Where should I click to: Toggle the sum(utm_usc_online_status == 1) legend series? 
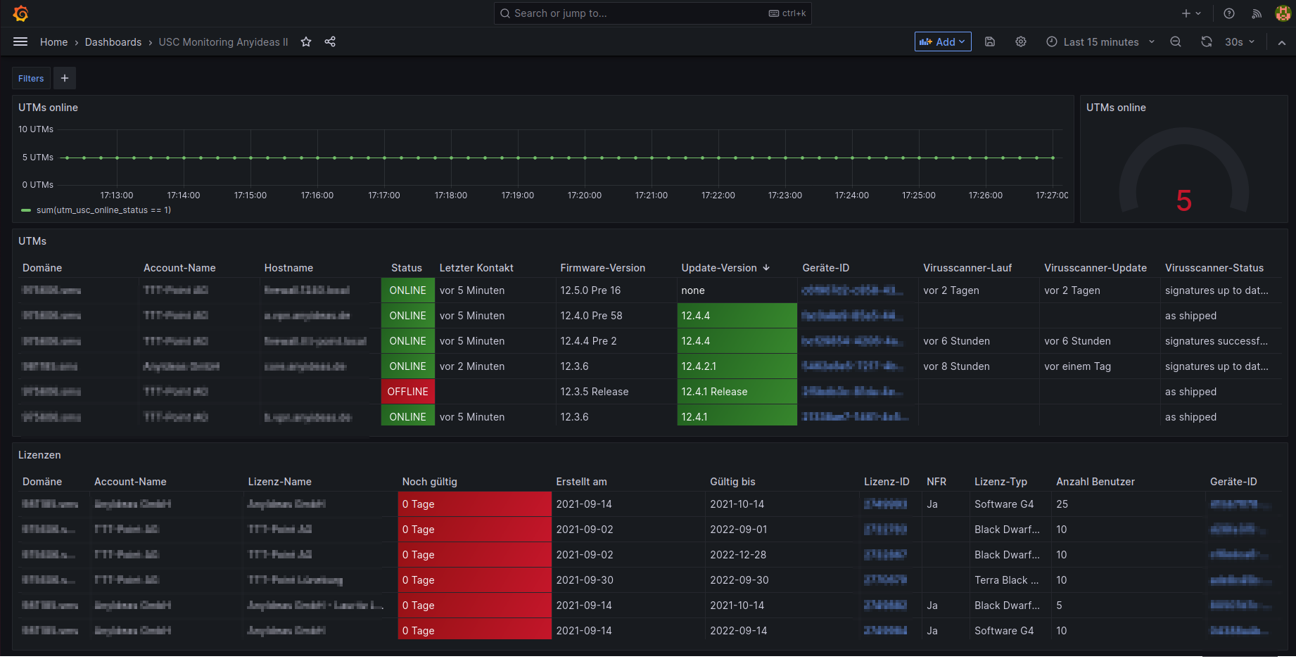tap(103, 210)
